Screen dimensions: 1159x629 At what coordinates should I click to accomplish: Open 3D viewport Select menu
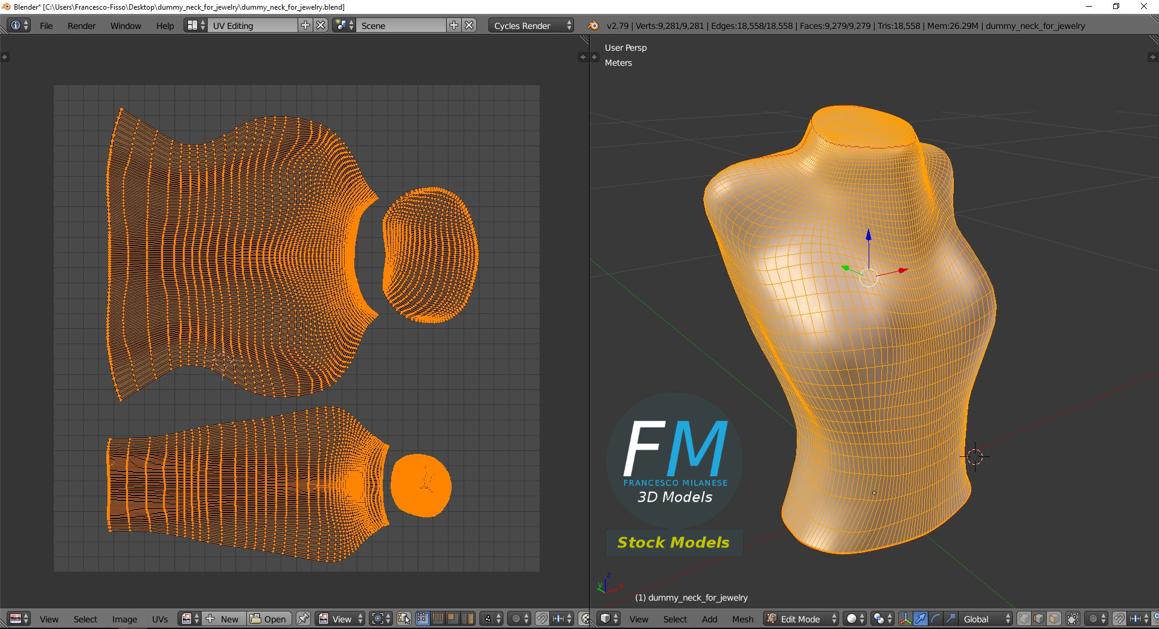tap(675, 619)
